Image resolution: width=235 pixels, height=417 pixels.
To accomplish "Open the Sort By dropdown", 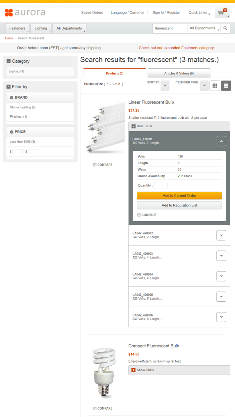I will (165, 86).
